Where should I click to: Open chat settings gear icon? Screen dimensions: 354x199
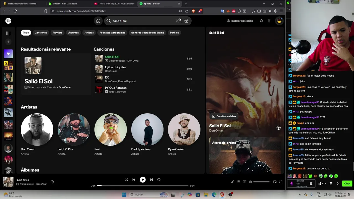pyautogui.click(x=337, y=184)
